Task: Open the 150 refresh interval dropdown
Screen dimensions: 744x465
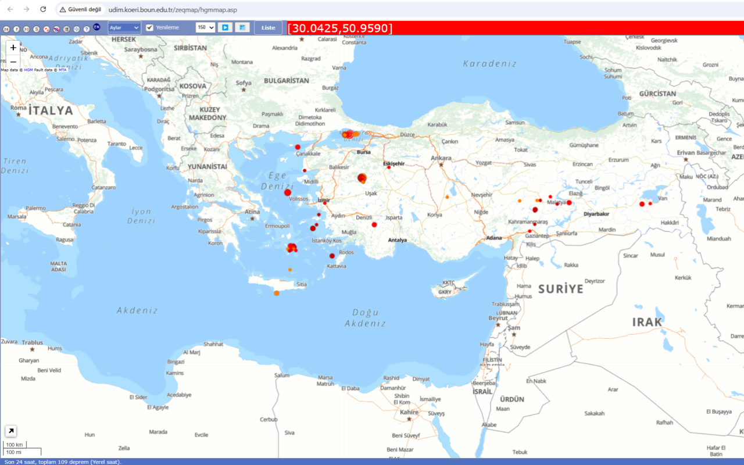Action: tap(205, 27)
